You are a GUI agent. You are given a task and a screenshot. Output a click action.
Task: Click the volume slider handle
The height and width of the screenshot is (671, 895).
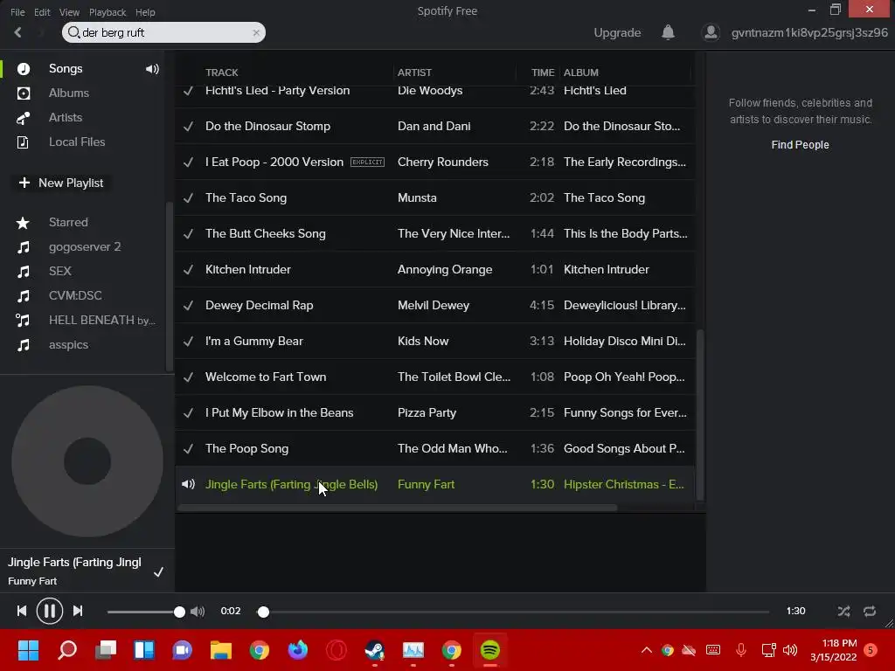coord(179,612)
